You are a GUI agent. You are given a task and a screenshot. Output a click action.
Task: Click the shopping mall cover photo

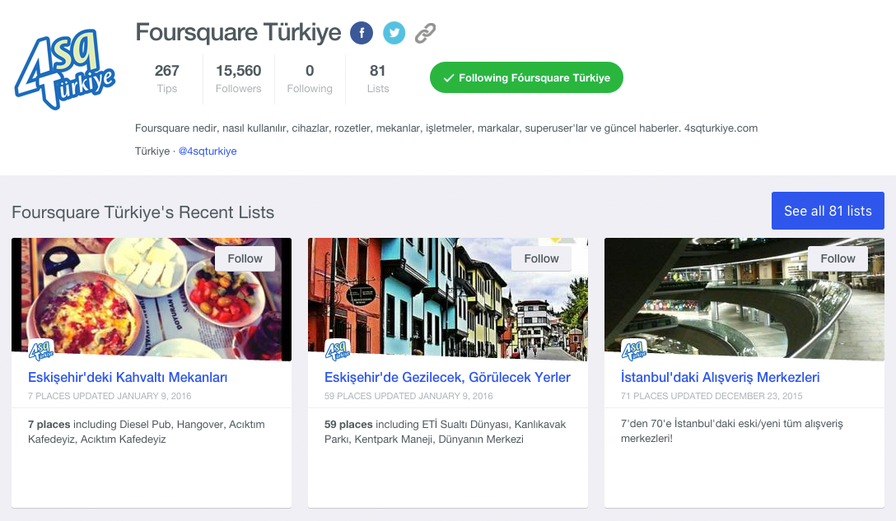click(x=744, y=300)
